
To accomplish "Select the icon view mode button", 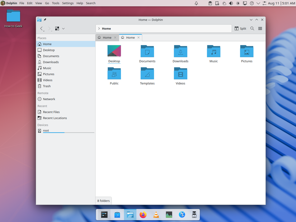I will coord(57,28).
